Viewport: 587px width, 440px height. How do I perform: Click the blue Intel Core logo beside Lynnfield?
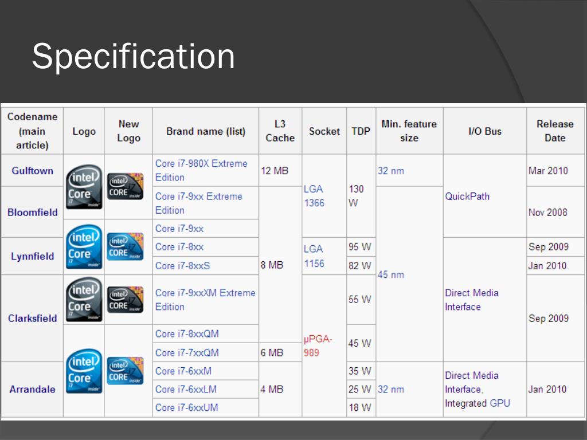pyautogui.click(x=84, y=246)
